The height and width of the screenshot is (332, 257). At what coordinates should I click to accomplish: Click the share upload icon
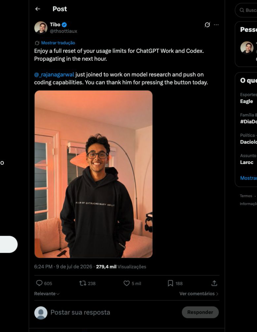[214, 283]
